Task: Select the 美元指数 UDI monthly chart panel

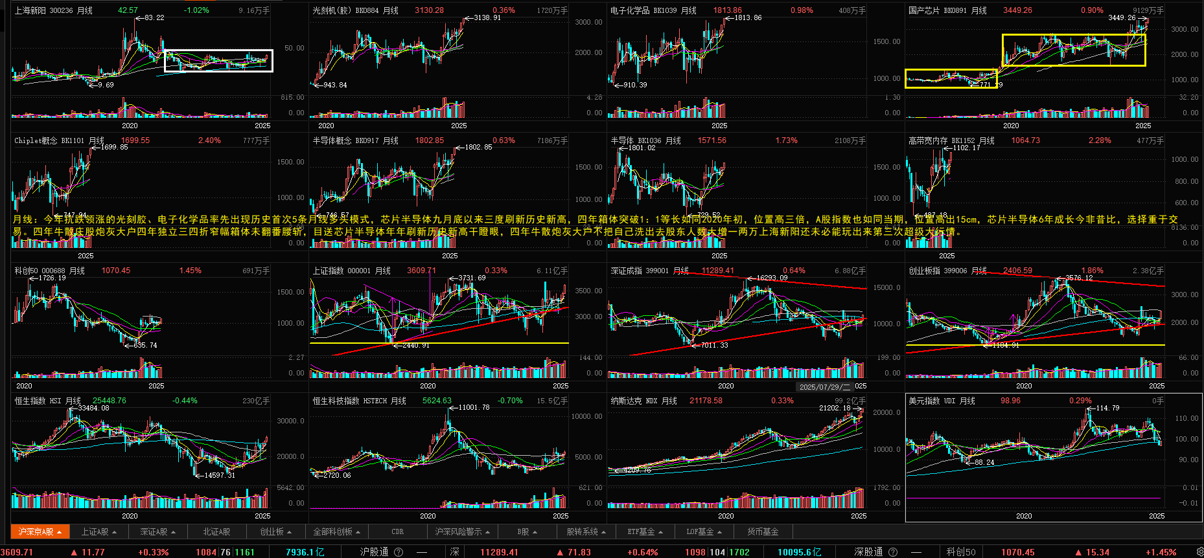Action: point(1054,457)
